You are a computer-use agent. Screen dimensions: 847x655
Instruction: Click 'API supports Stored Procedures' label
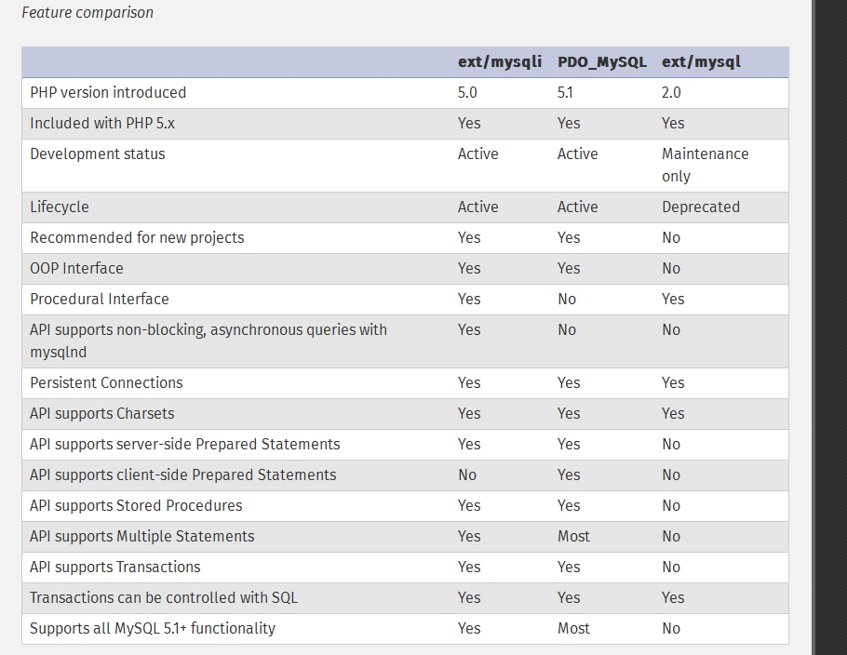pos(136,506)
